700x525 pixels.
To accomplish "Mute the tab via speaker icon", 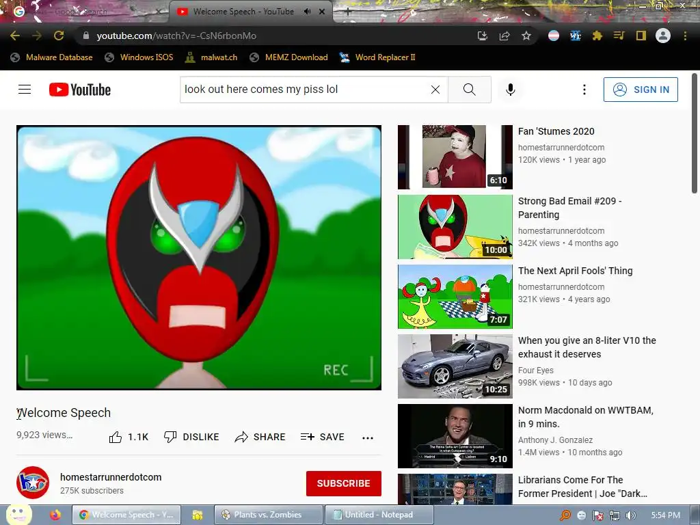I will coord(307,11).
